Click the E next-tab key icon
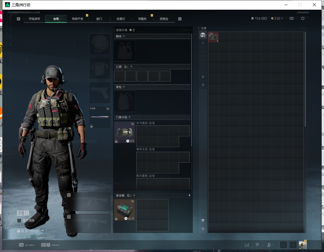 tap(180, 19)
